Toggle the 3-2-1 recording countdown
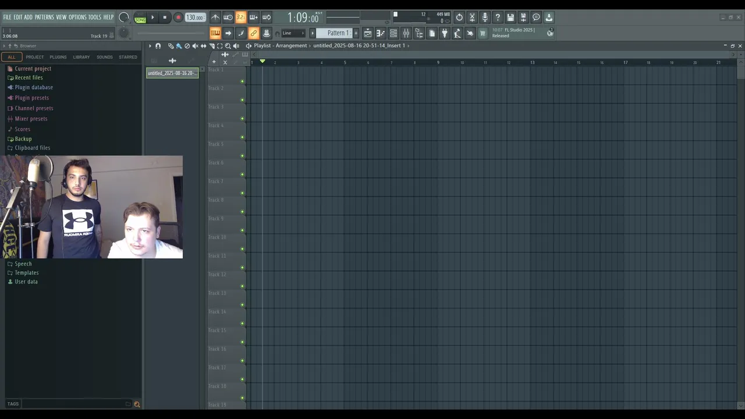Screen dimensions: 745x419 pyautogui.click(x=241, y=17)
